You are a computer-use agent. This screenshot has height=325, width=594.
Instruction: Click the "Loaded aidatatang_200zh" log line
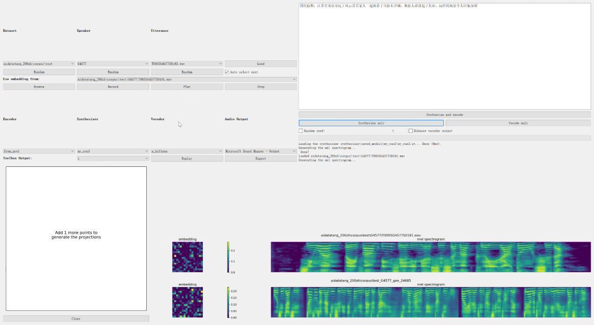coord(351,156)
